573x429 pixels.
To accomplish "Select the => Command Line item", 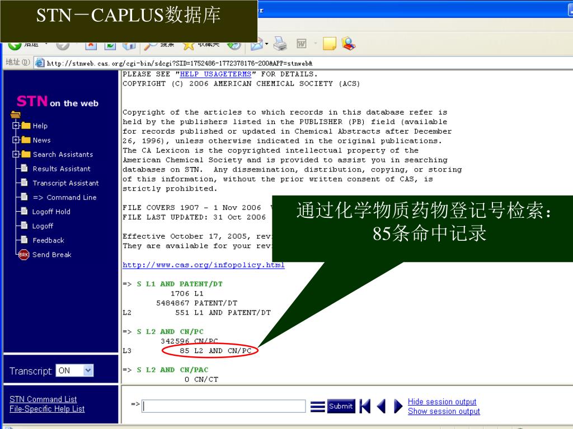I will pyautogui.click(x=65, y=197).
